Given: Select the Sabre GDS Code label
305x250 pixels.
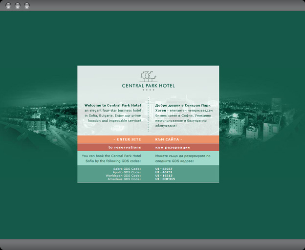Looking at the screenshot, I should click(127, 169).
